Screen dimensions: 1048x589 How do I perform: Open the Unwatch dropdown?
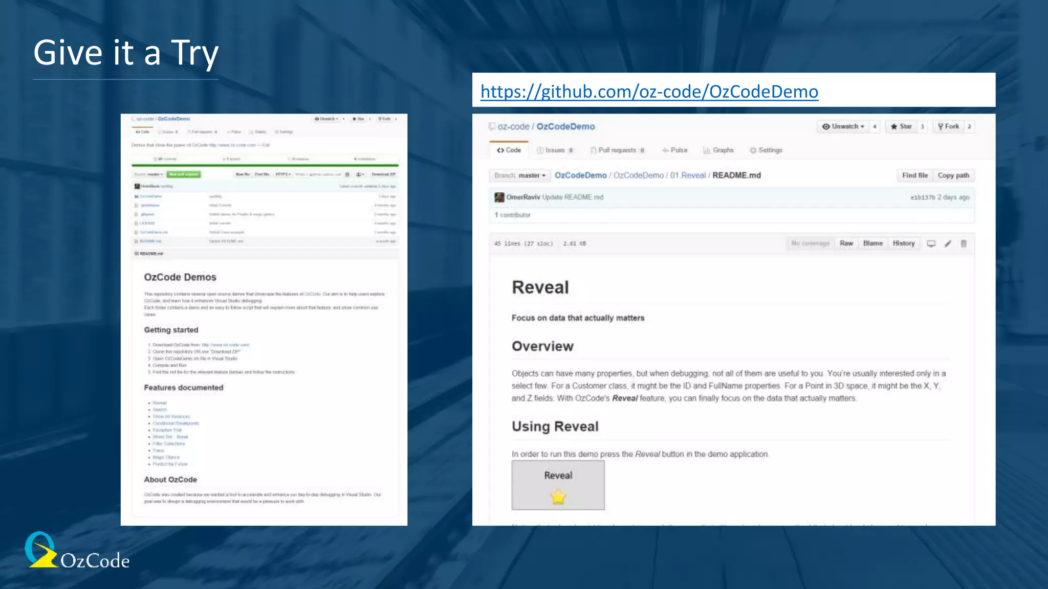(843, 126)
